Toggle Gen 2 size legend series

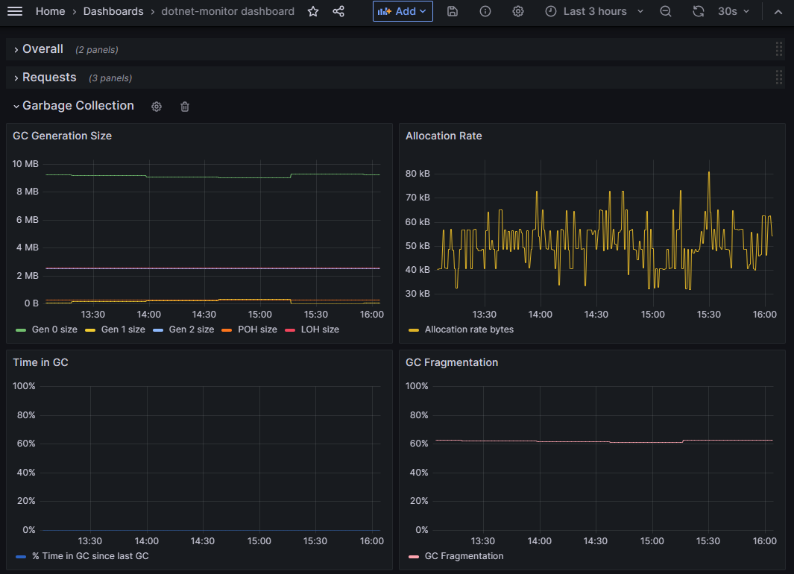[191, 329]
